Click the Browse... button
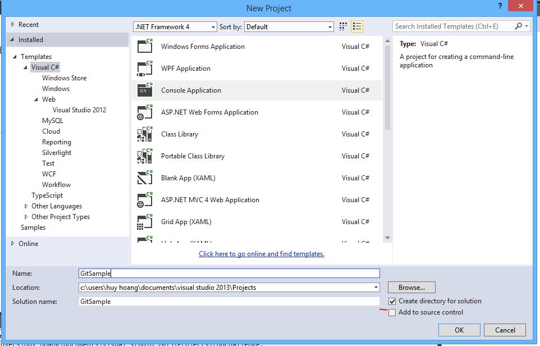Viewport: 540px width, 346px height. (x=411, y=288)
